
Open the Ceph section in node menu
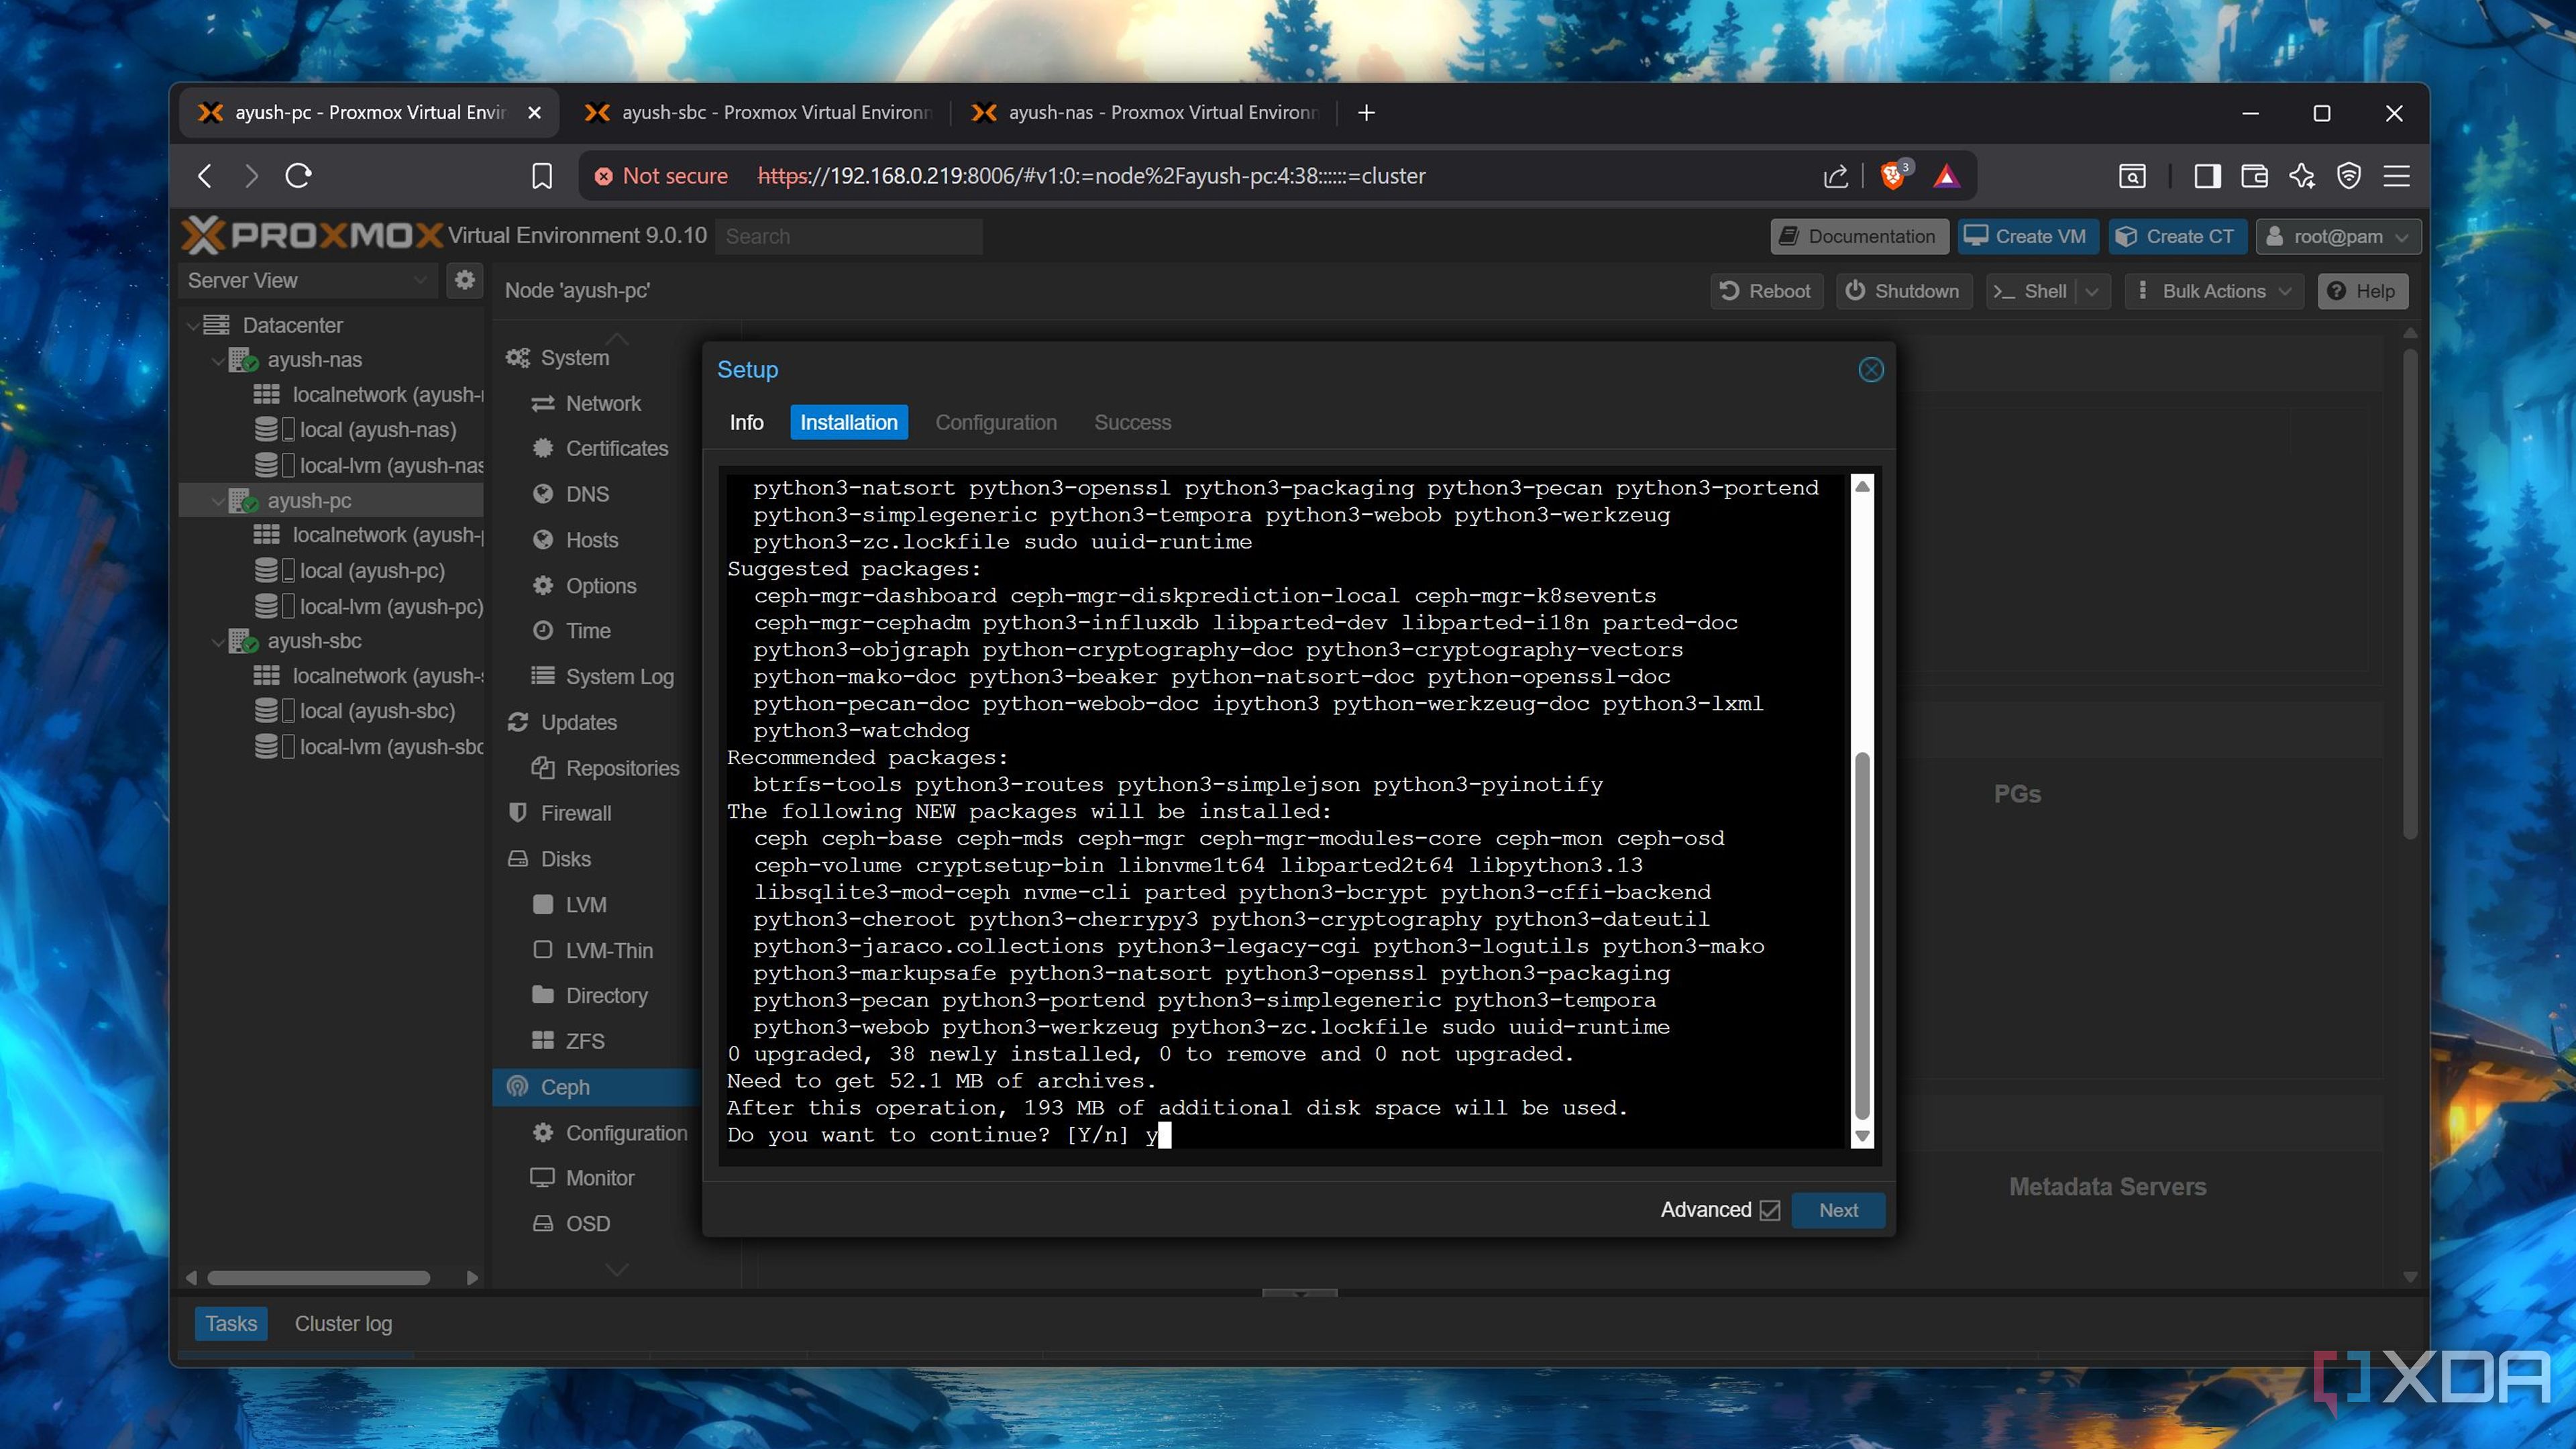pyautogui.click(x=597, y=1087)
